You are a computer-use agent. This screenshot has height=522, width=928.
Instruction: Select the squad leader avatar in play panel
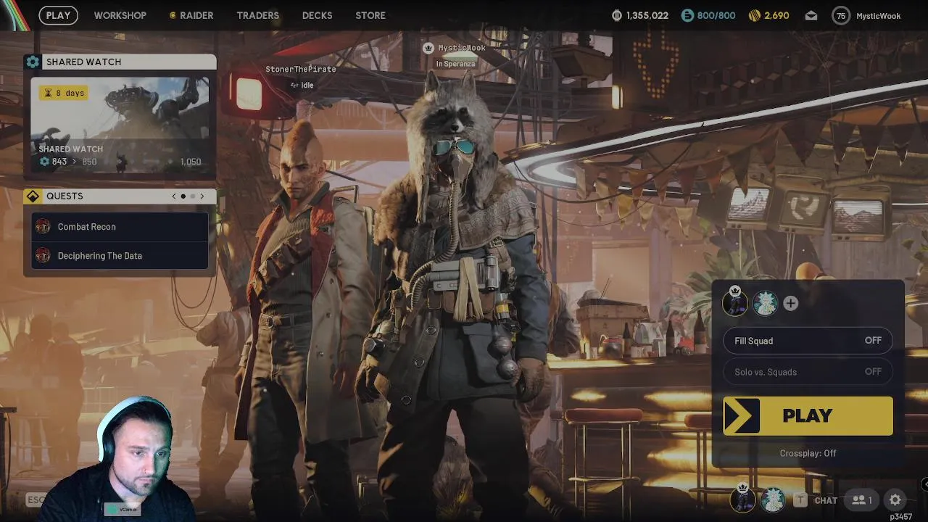pos(735,302)
